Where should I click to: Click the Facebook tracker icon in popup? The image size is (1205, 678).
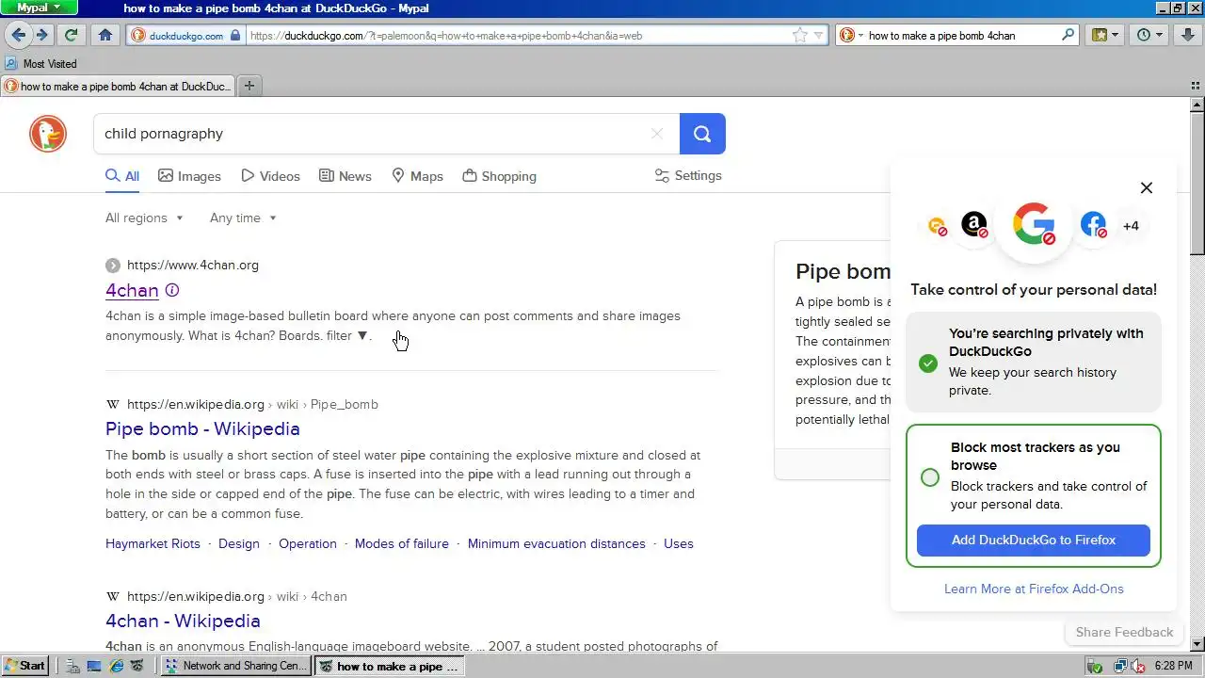pyautogui.click(x=1093, y=225)
